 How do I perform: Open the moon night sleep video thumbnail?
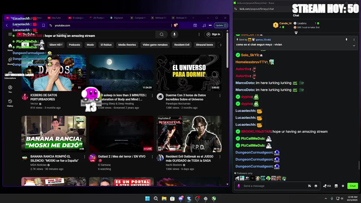(x=121, y=73)
